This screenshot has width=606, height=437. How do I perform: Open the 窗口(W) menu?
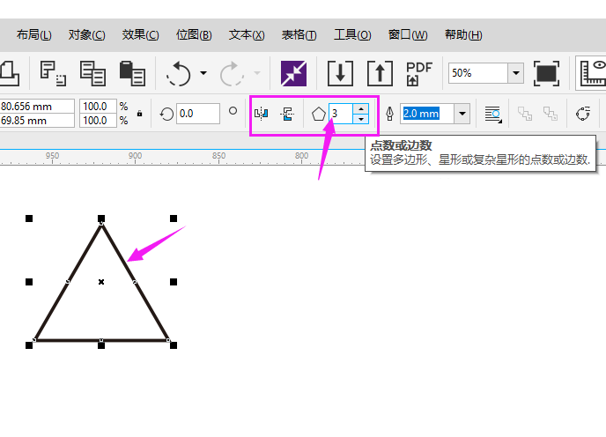[x=408, y=35]
